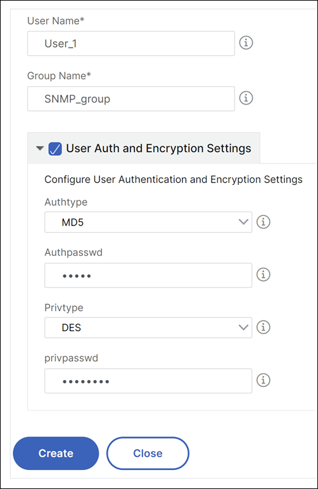Viewport: 318px width, 489px height.
Task: Click the info icon beside Privtype dropdown
Action: [263, 327]
